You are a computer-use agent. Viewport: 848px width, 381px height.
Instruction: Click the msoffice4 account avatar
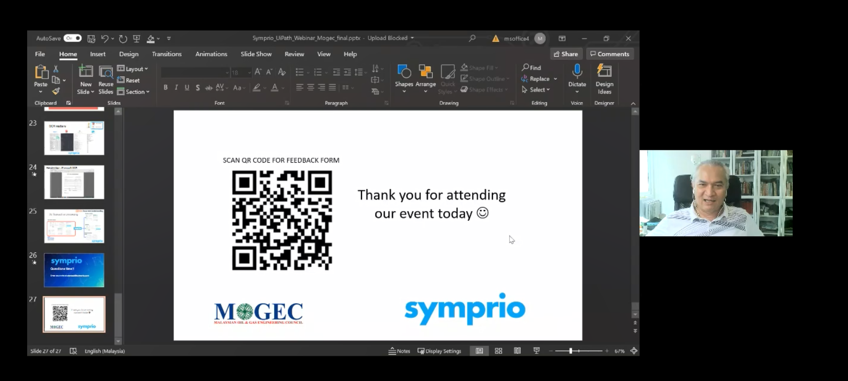click(x=540, y=38)
